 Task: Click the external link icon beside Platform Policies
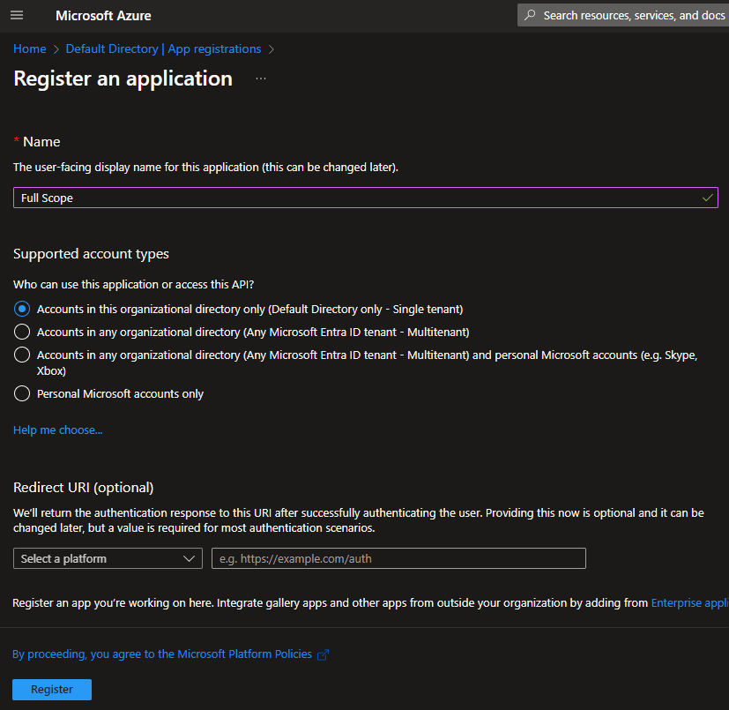(x=323, y=654)
